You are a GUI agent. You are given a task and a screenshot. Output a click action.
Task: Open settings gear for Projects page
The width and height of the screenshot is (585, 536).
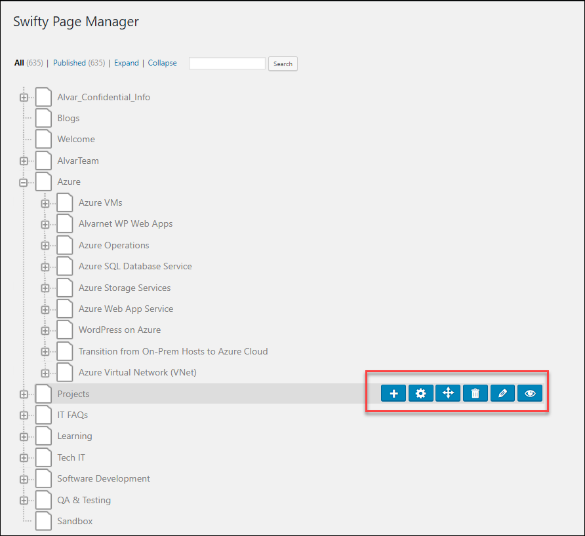(421, 393)
